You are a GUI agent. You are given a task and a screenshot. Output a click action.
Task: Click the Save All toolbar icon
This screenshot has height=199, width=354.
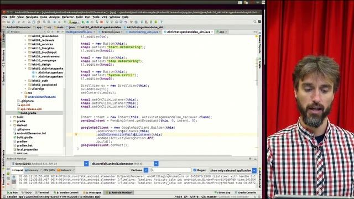point(9,22)
